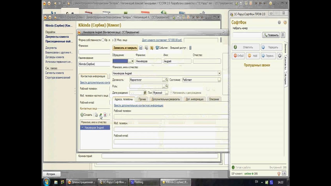The image size is (331, 186).
Task: Click the edit pencil icon in contacts toolbar
Action: (x=101, y=115)
